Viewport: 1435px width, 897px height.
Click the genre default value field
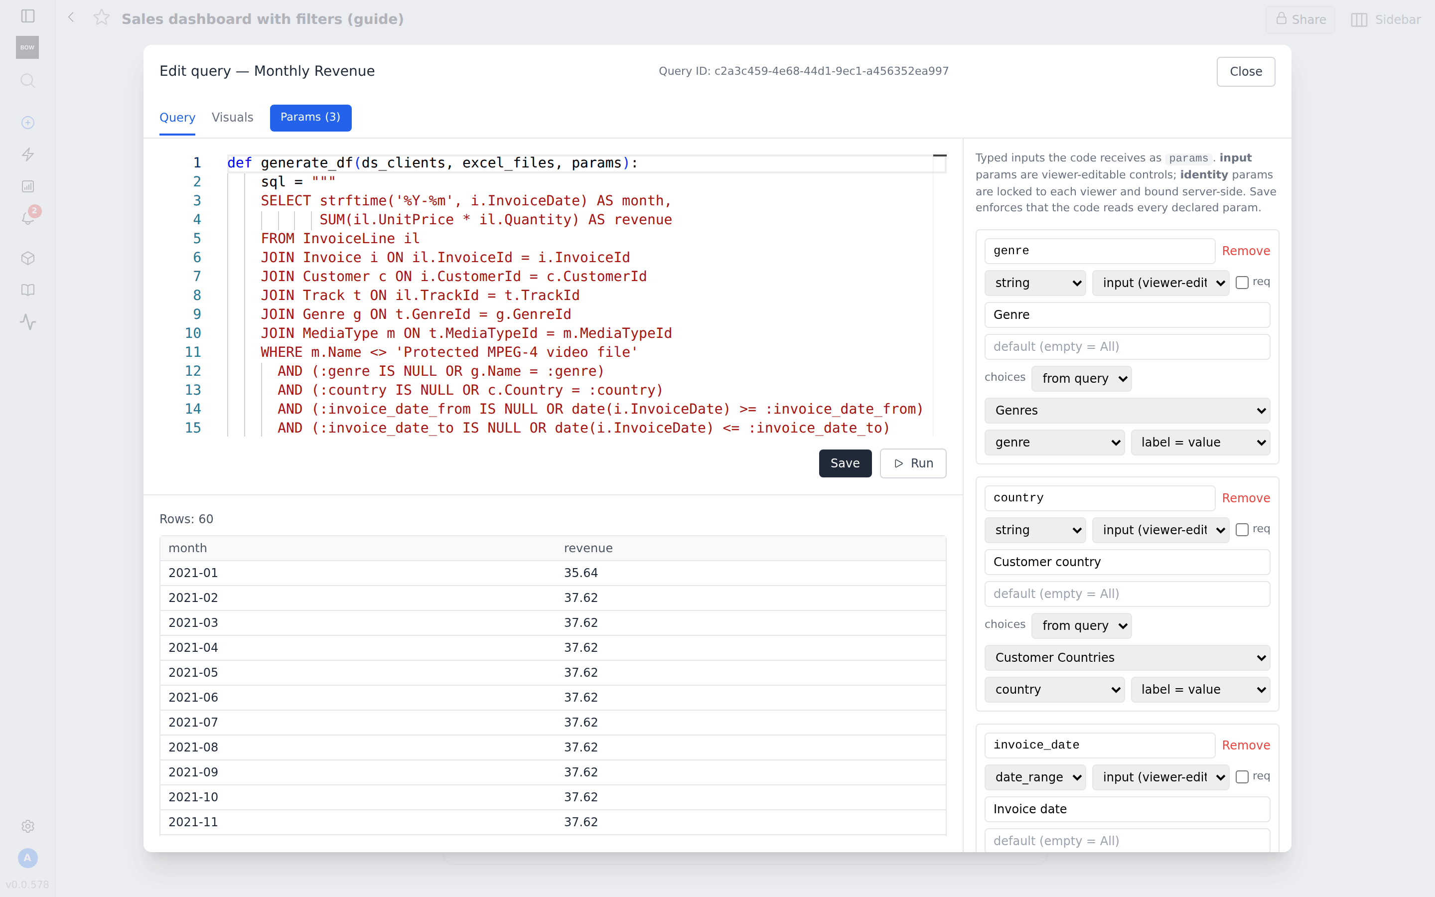pyautogui.click(x=1127, y=346)
